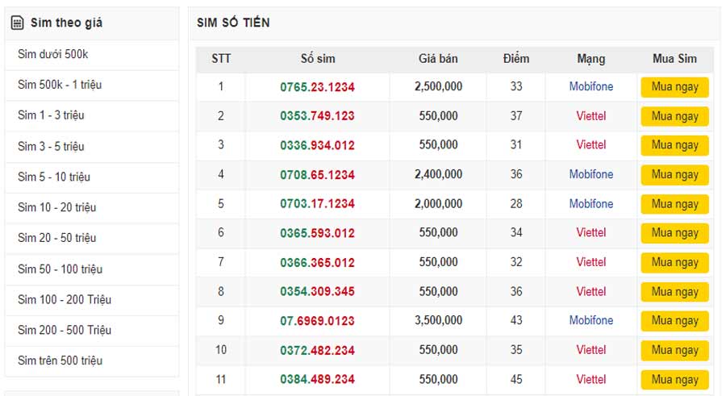The image size is (726, 396).
Task: Select Sim 500k - 1 triệu filter
Action: (x=60, y=85)
